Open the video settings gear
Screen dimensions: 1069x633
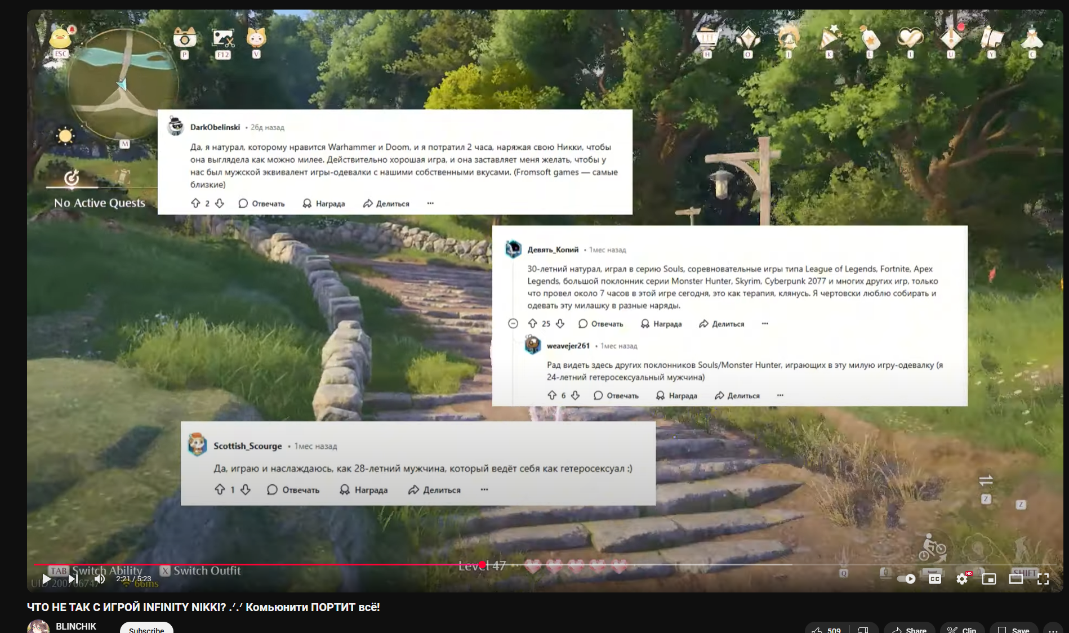point(962,578)
